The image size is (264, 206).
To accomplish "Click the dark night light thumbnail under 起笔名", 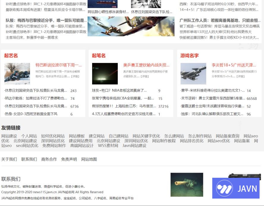I will 105,73.
